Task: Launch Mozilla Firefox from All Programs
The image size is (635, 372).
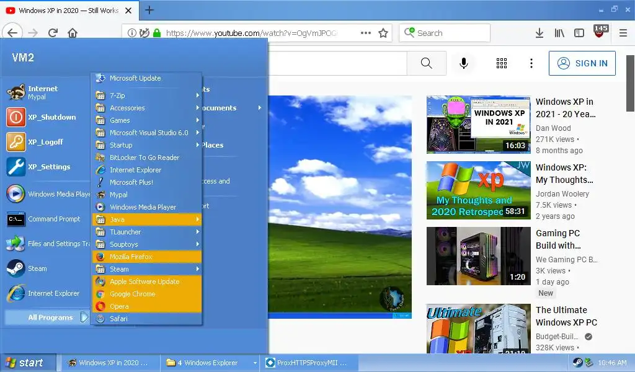Action: [147, 257]
